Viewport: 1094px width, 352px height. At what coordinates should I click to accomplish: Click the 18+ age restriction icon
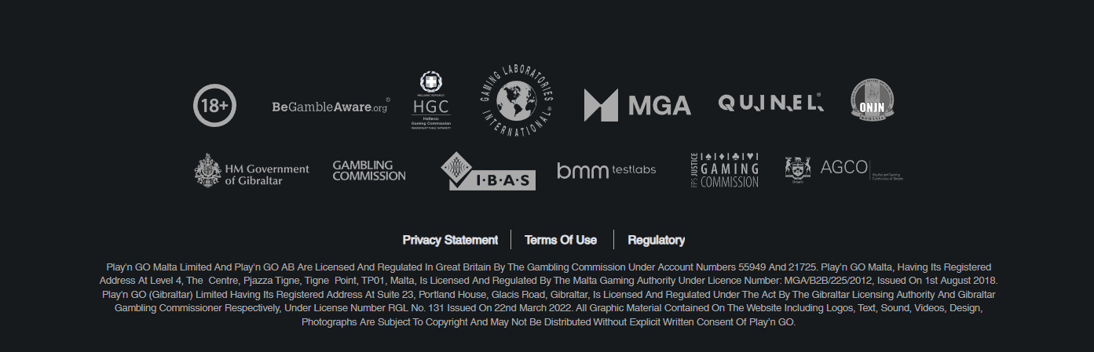tap(214, 105)
